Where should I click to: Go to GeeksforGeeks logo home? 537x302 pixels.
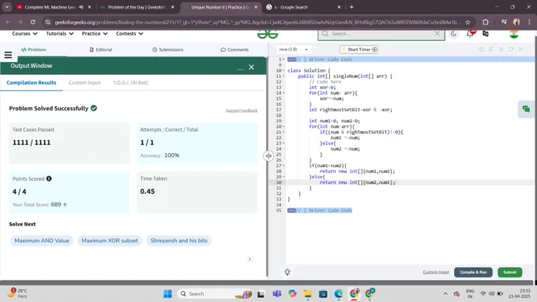[268, 34]
